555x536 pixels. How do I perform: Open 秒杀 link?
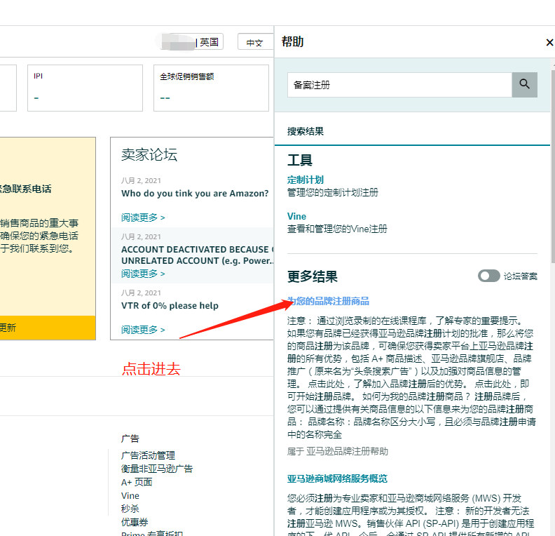[x=130, y=509]
